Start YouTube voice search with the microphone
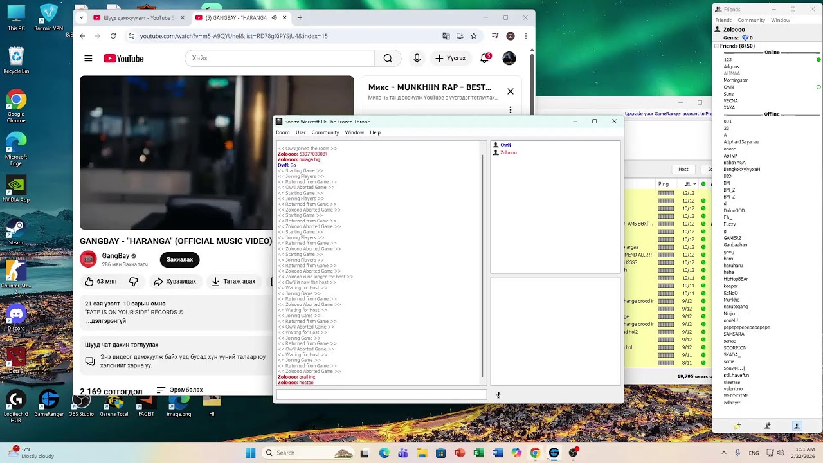 pyautogui.click(x=417, y=59)
